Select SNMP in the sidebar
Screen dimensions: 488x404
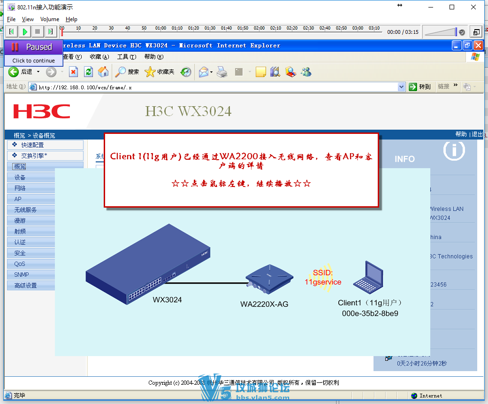[31, 274]
